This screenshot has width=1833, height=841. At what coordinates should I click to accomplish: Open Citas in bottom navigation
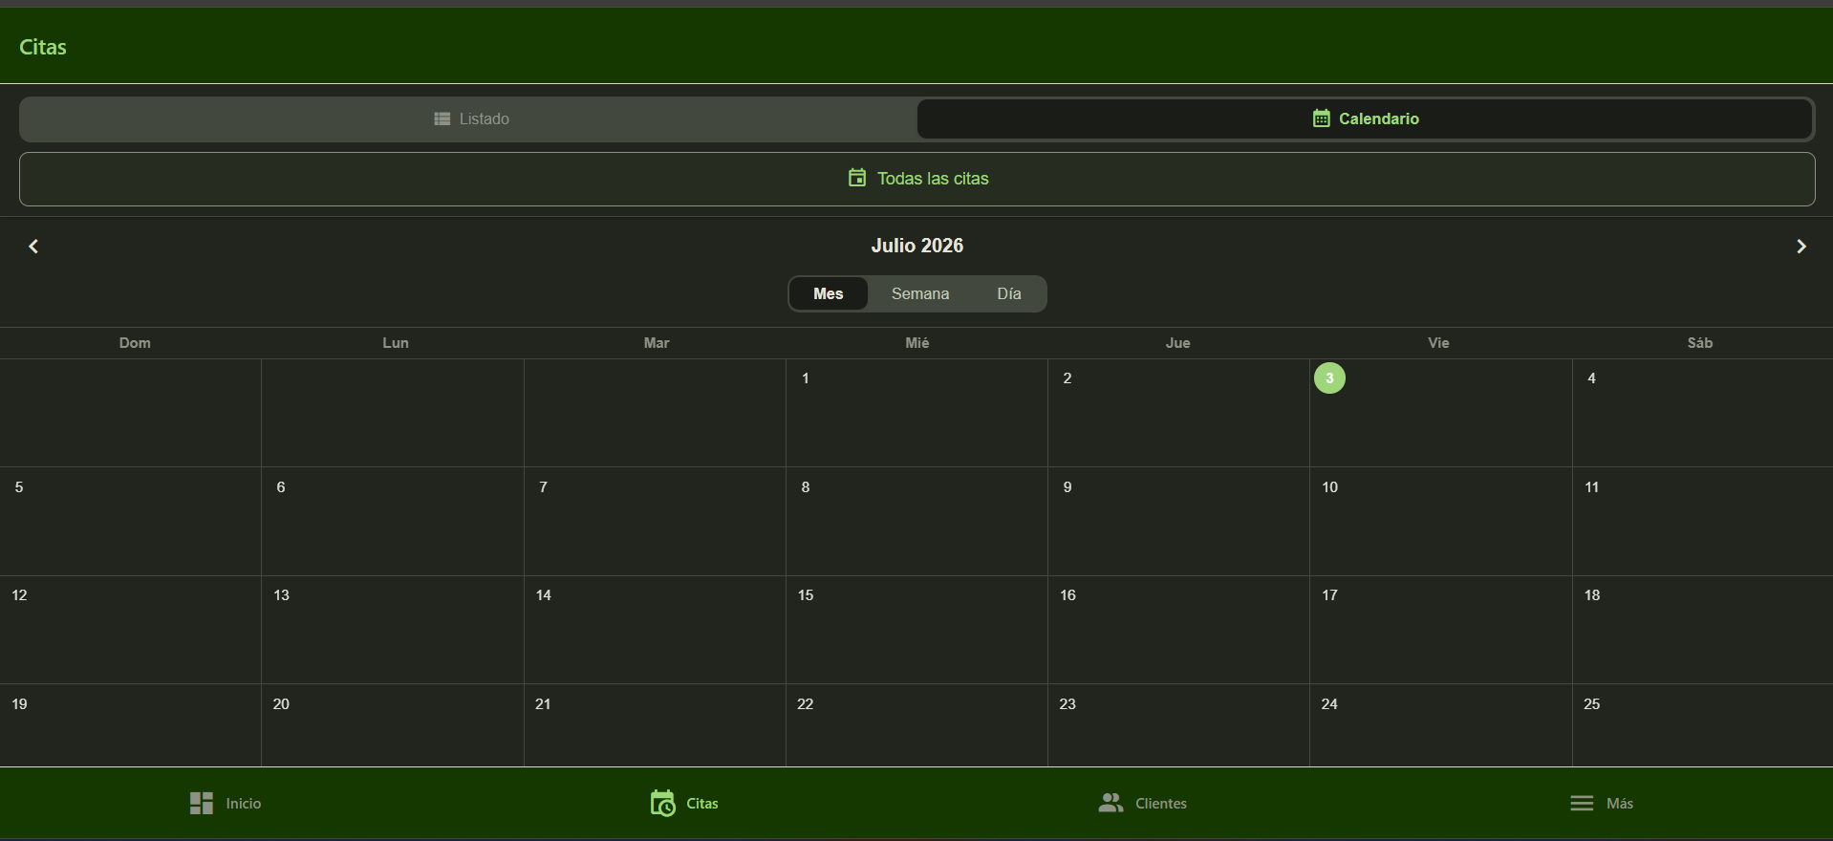coord(684,803)
